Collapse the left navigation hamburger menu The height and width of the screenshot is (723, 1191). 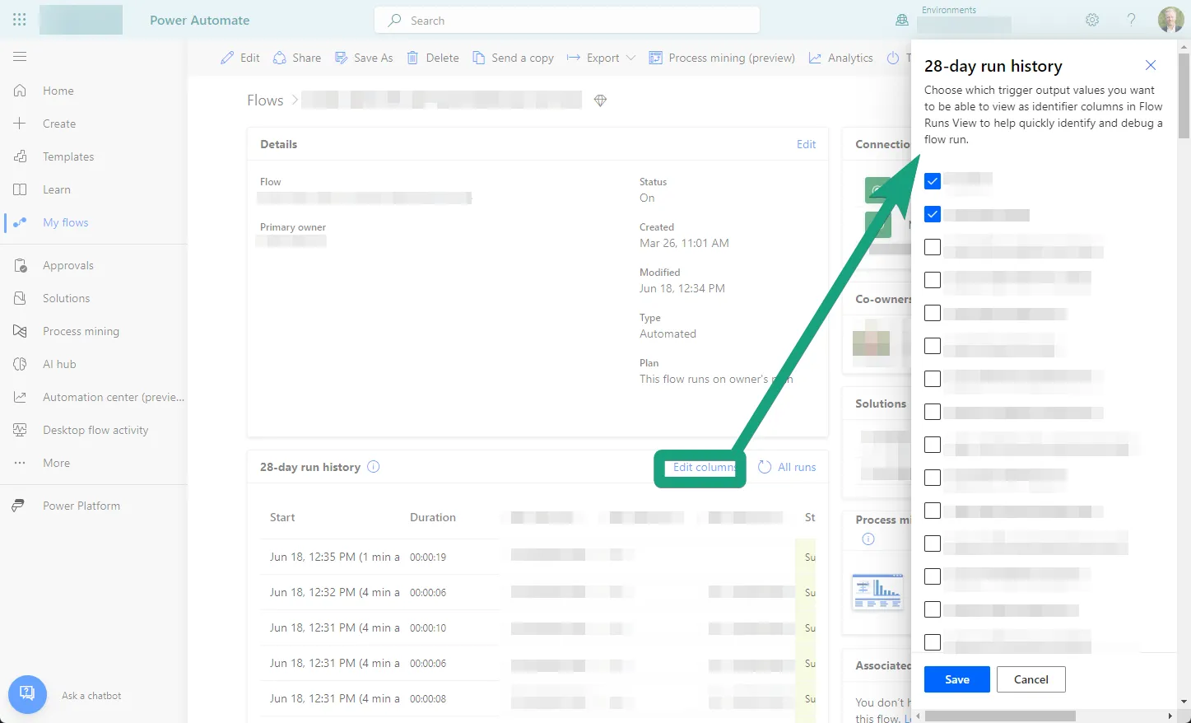click(x=20, y=57)
